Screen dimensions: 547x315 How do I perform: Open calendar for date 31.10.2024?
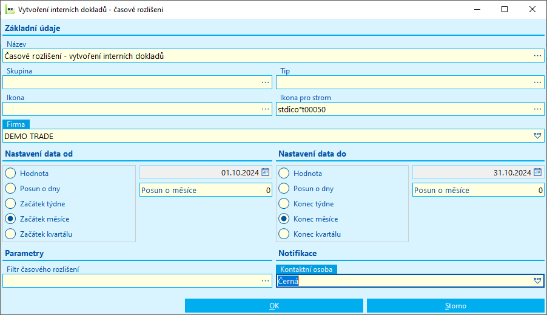click(537, 172)
